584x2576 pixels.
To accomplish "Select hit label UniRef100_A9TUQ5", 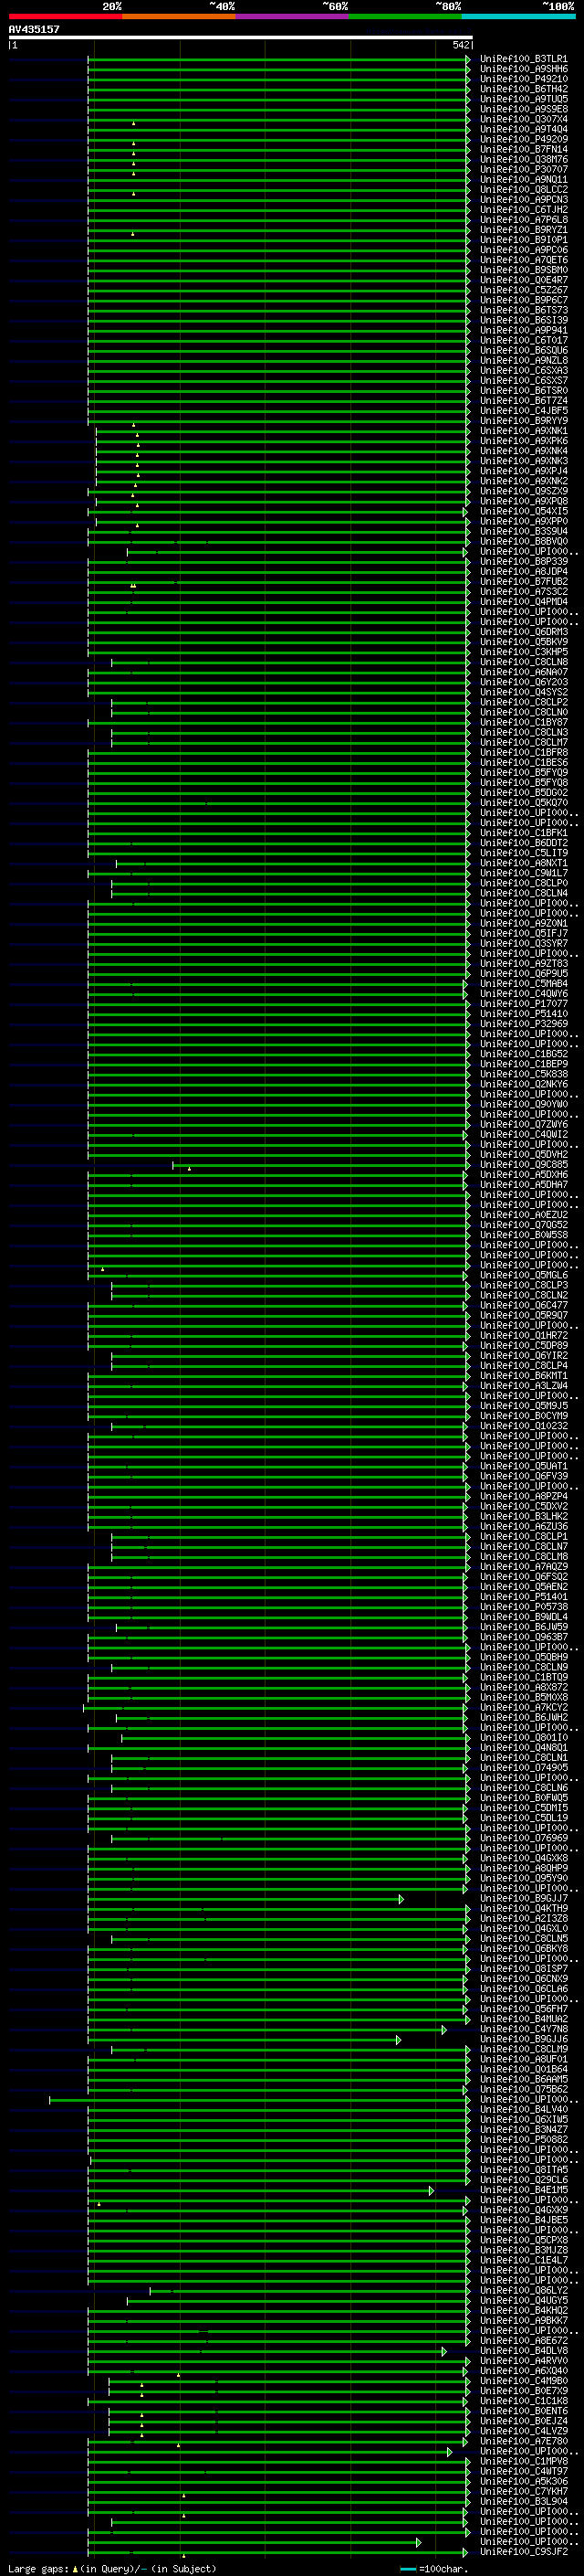I will [x=524, y=99].
